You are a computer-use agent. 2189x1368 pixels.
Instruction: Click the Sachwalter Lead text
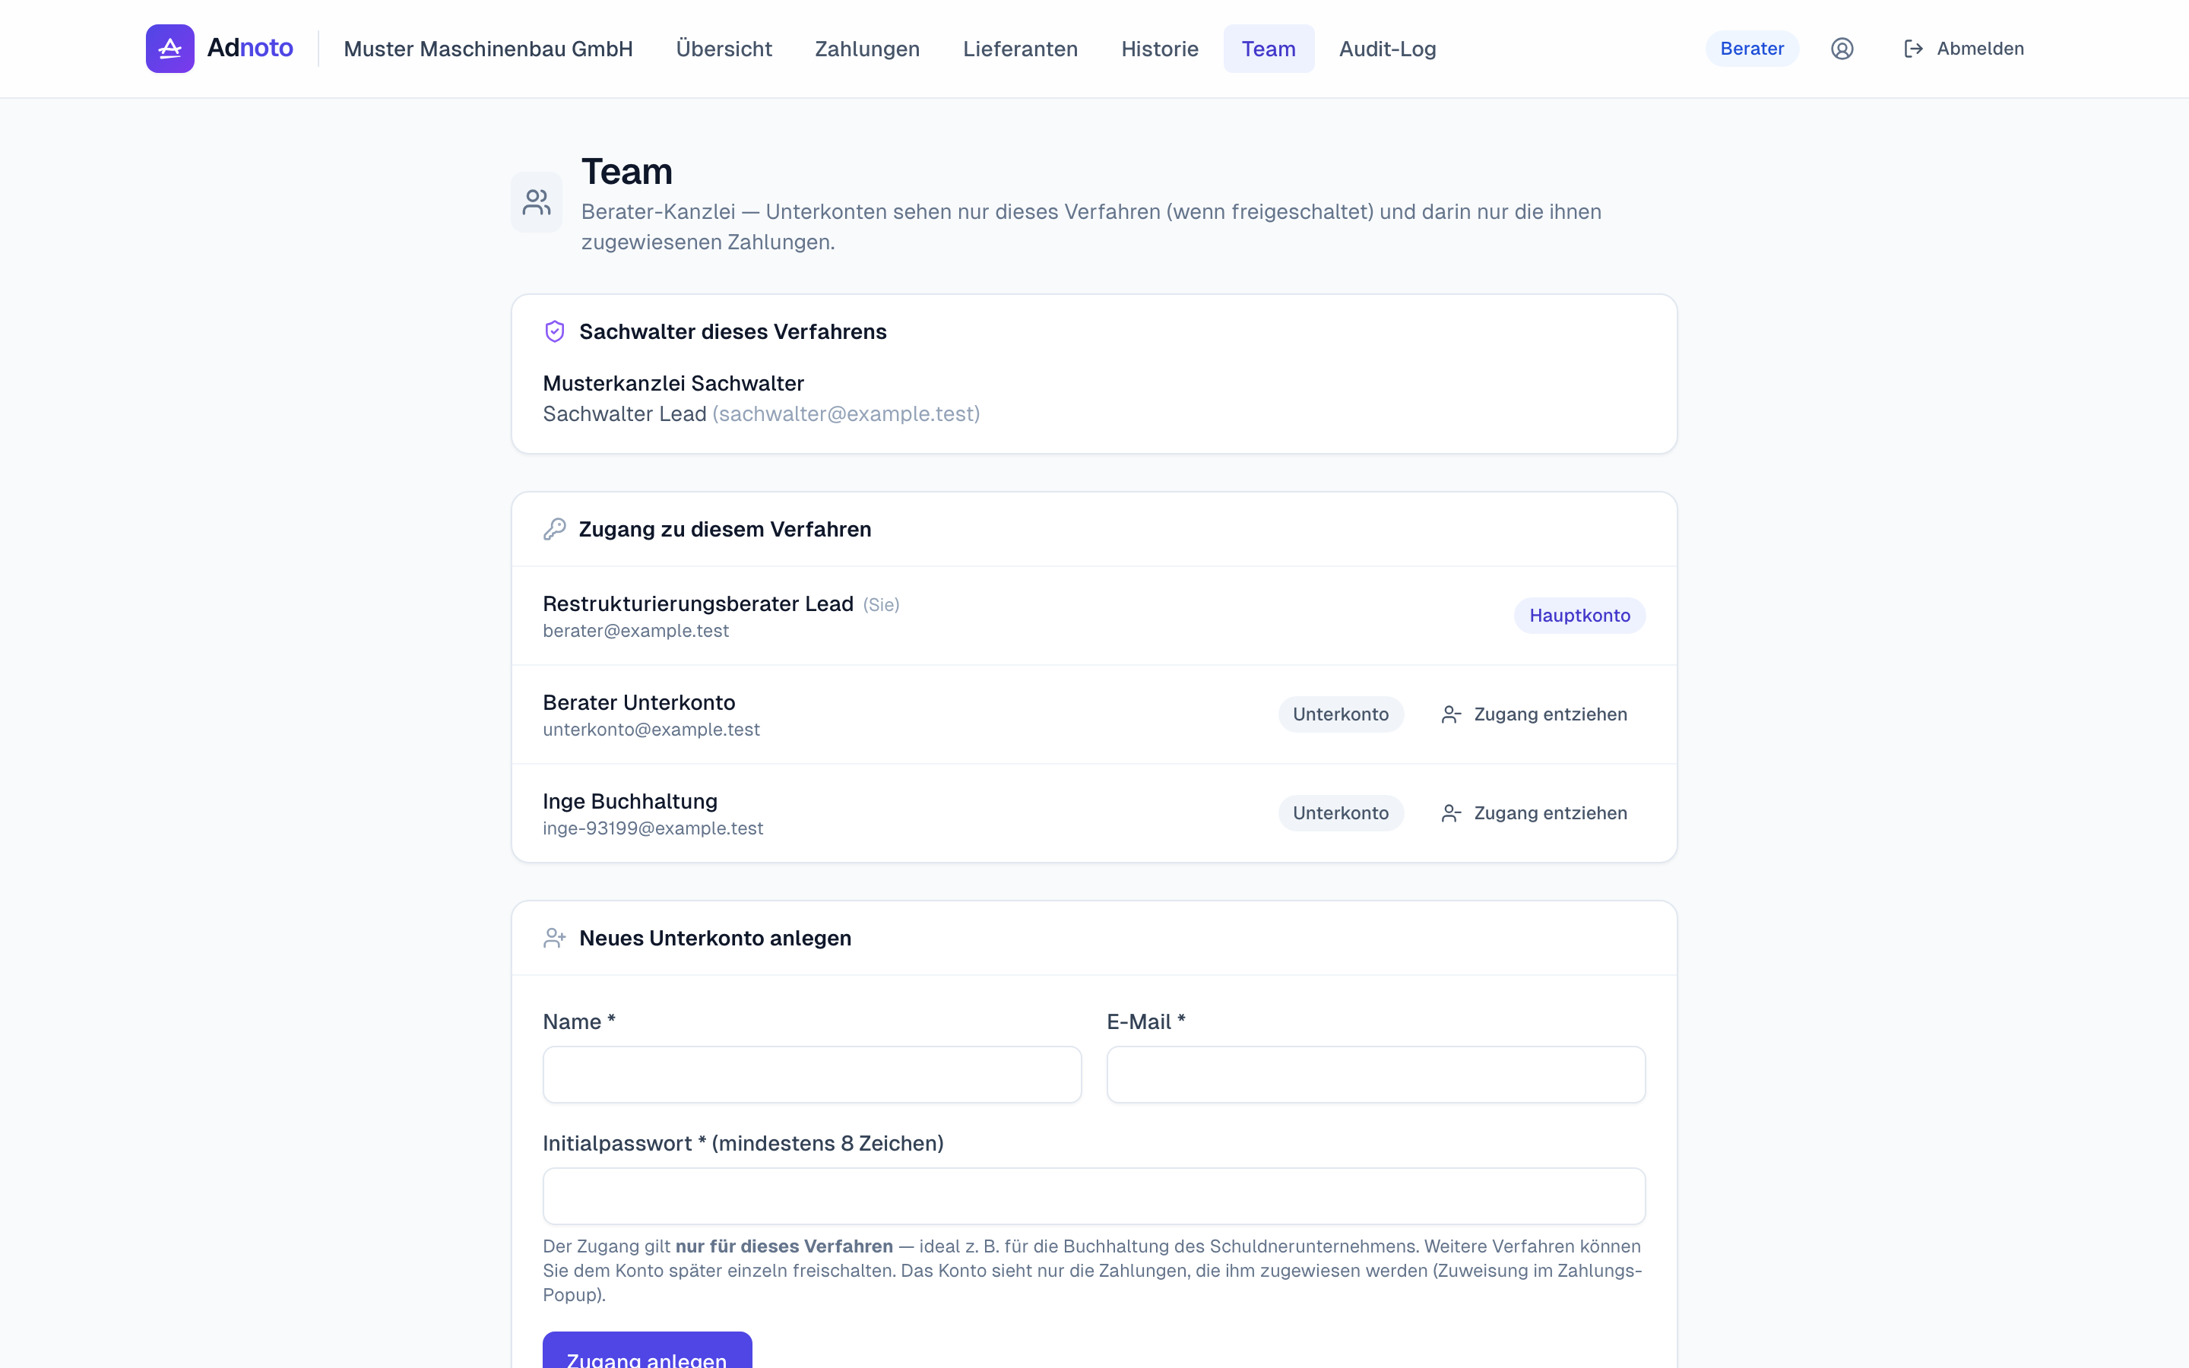[x=624, y=414]
